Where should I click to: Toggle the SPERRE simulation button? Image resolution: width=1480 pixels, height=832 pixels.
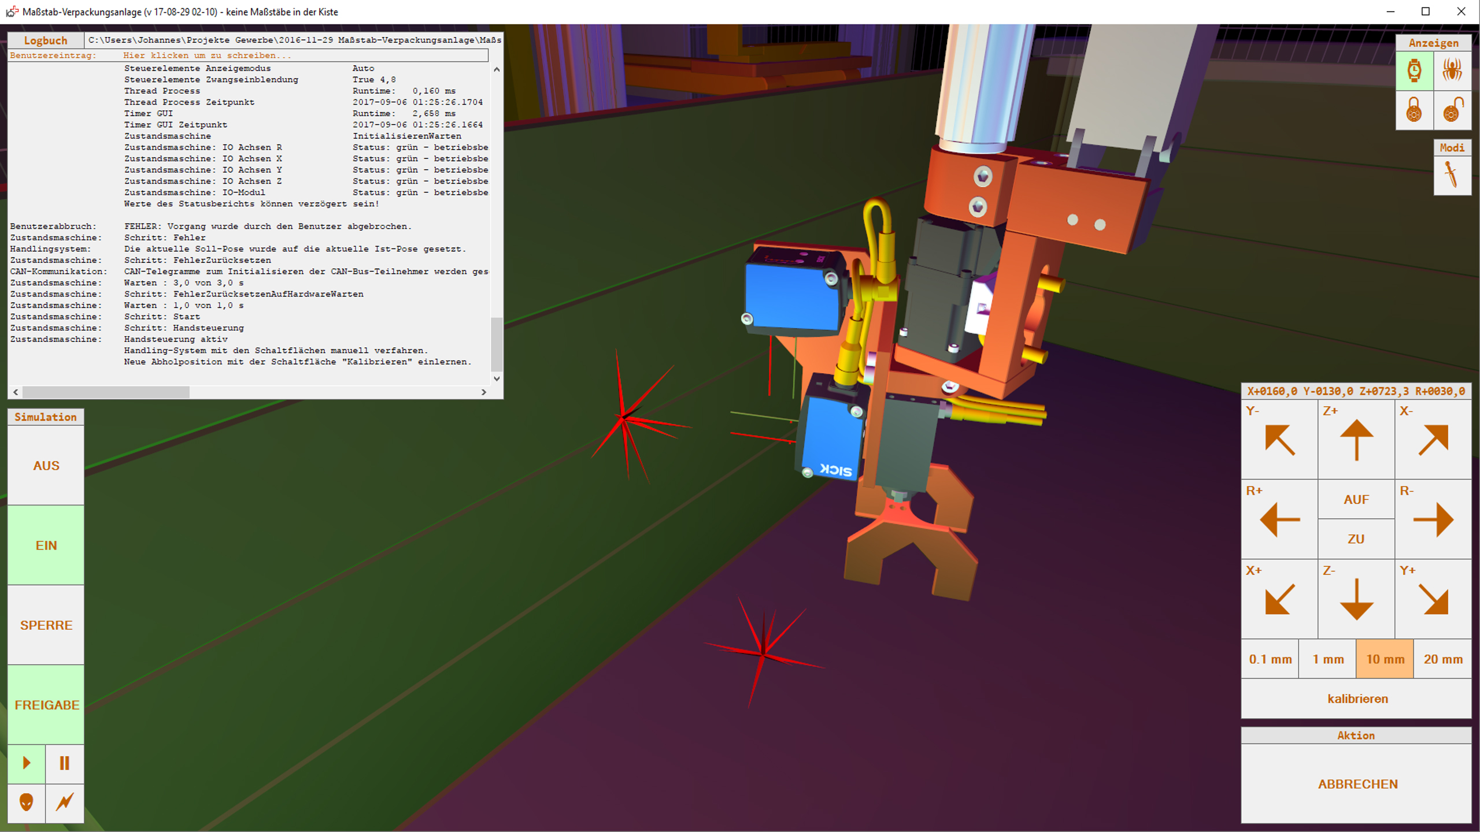tap(46, 625)
